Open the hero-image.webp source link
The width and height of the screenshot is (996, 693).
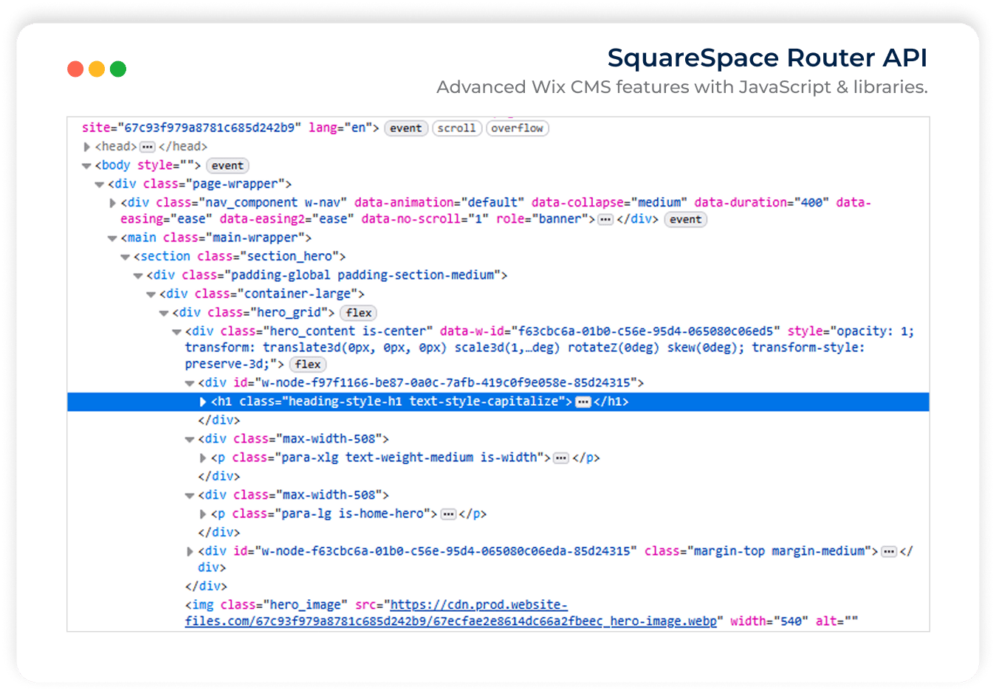(450, 613)
